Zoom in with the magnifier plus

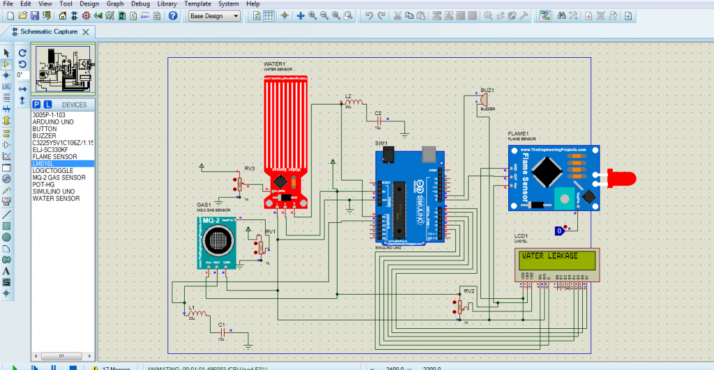312,16
